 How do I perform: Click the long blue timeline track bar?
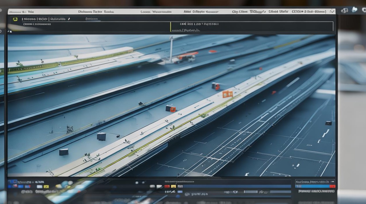[x=237, y=186]
